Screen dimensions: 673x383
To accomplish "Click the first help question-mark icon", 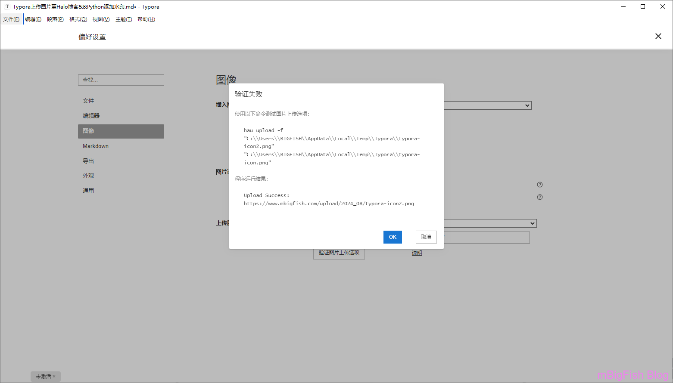I will (x=540, y=185).
